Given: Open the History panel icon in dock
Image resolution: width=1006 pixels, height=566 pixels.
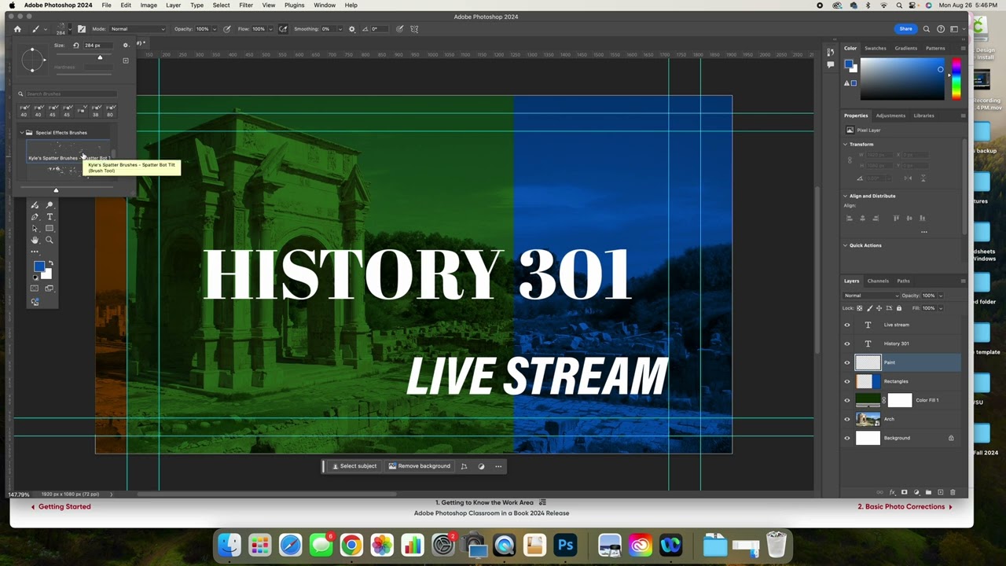Looking at the screenshot, I should (831, 52).
